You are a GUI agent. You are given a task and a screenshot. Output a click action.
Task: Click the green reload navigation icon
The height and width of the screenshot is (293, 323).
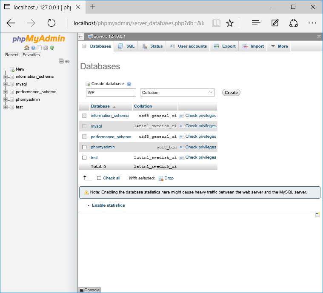click(x=52, y=48)
